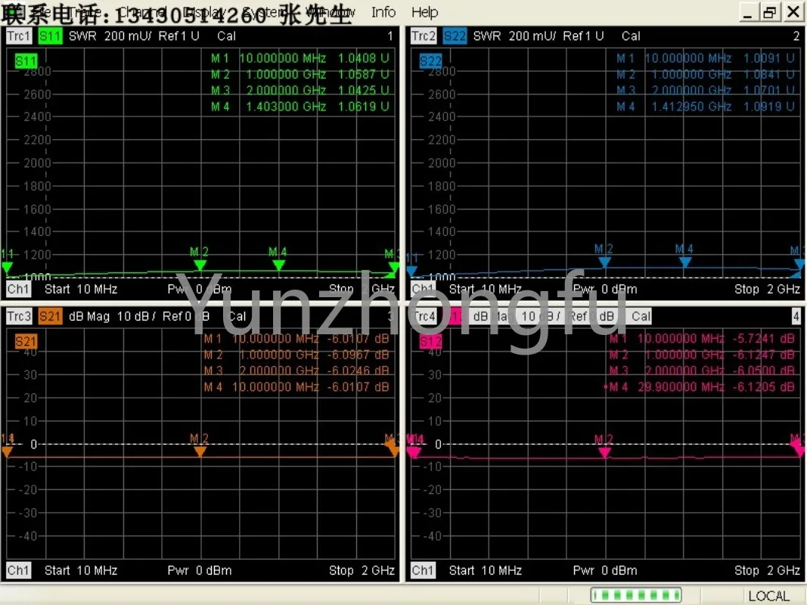
Task: Click the S21 label inside the plot
Action: [26, 341]
